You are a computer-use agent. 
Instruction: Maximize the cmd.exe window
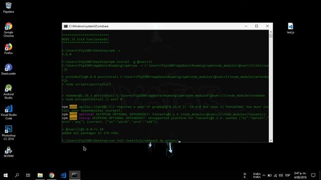tap(256, 26)
